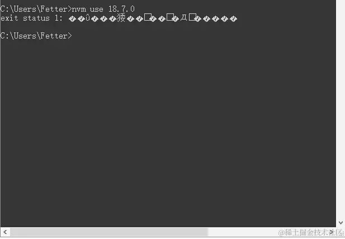Click the '1:' after exit status
This screenshot has height=239, width=345.
click(59, 18)
